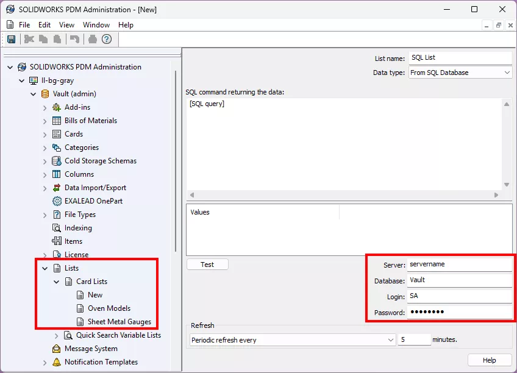Expand the Add-ins tree node

click(45, 107)
